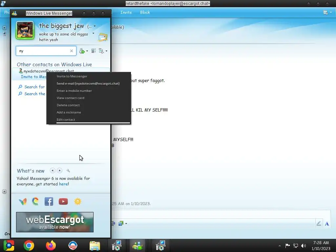Open the display name status dropdown arrow
Viewport: 336px width, 252px height.
(95, 26)
